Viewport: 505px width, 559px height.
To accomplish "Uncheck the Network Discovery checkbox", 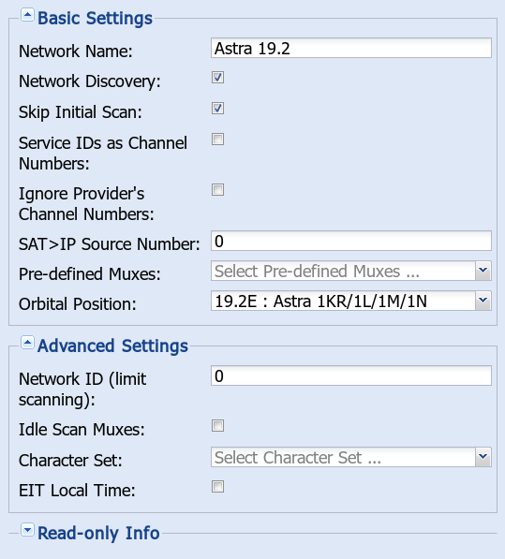I will point(217,78).
